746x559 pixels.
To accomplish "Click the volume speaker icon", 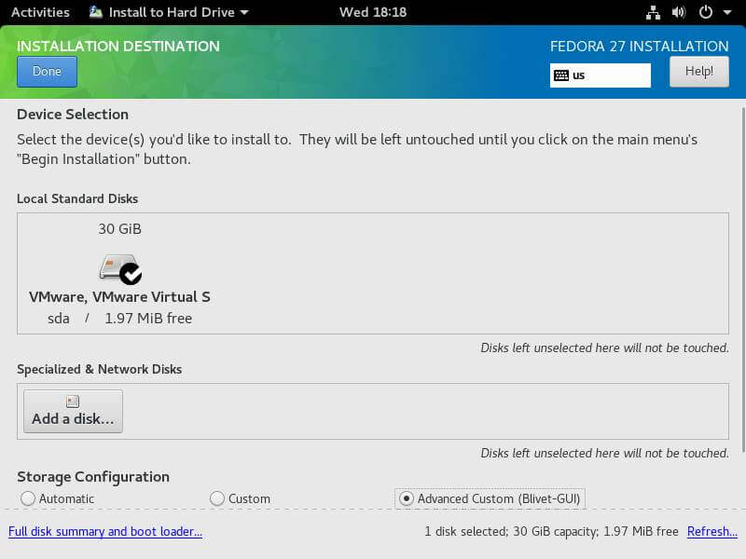I will [x=679, y=12].
